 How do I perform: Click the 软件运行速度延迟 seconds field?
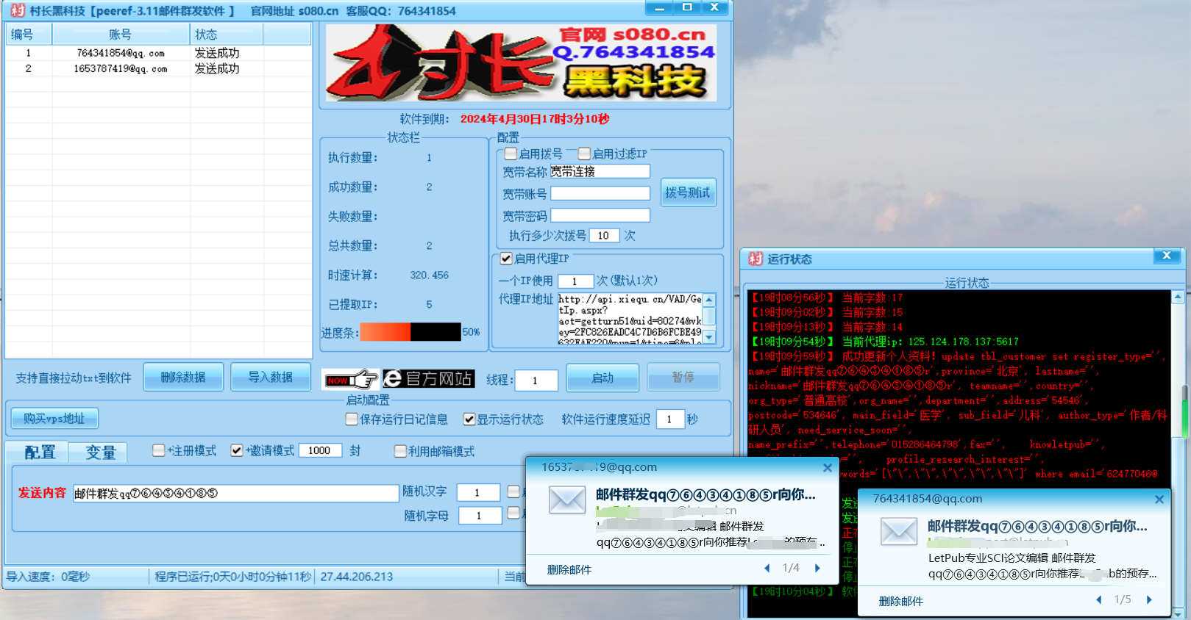tap(670, 419)
